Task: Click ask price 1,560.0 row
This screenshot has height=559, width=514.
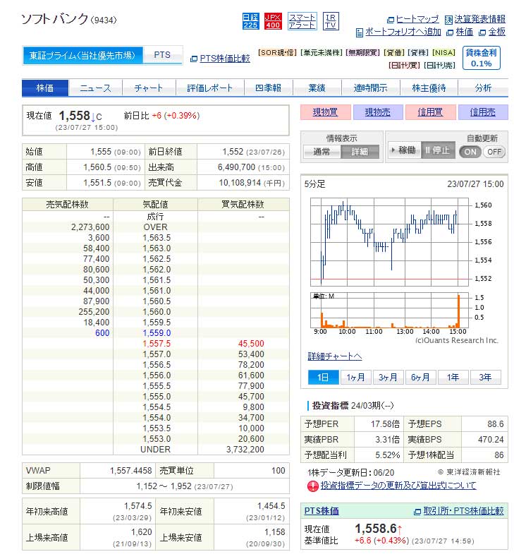Action: [x=156, y=312]
